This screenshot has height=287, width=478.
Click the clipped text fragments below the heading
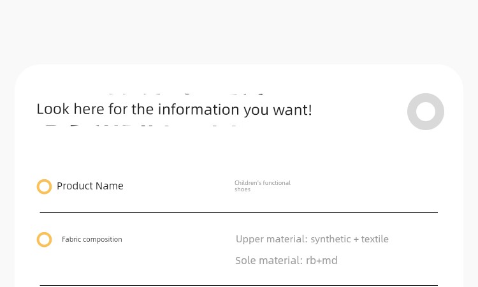pyautogui.click(x=140, y=126)
